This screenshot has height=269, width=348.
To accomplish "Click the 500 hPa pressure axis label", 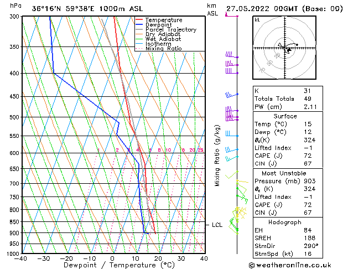I will (14, 117).
